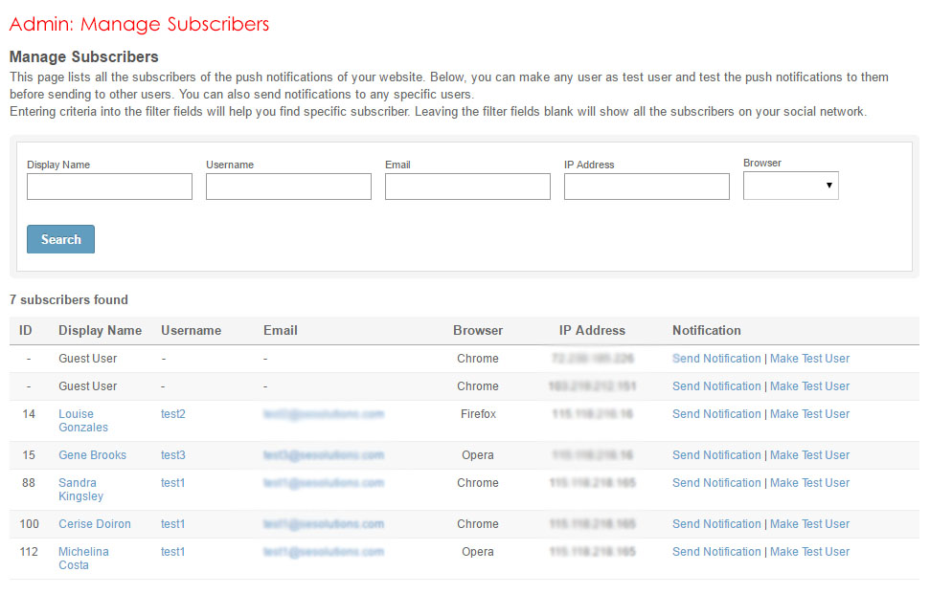Click the IP Address filter field
Viewport: 930px width, 594px height.
coord(646,187)
